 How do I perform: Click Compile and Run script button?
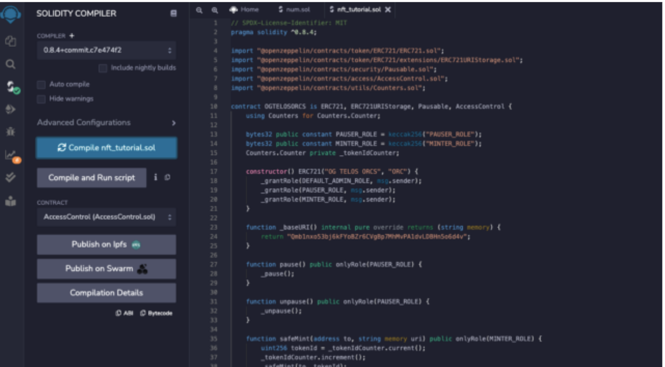tap(91, 178)
